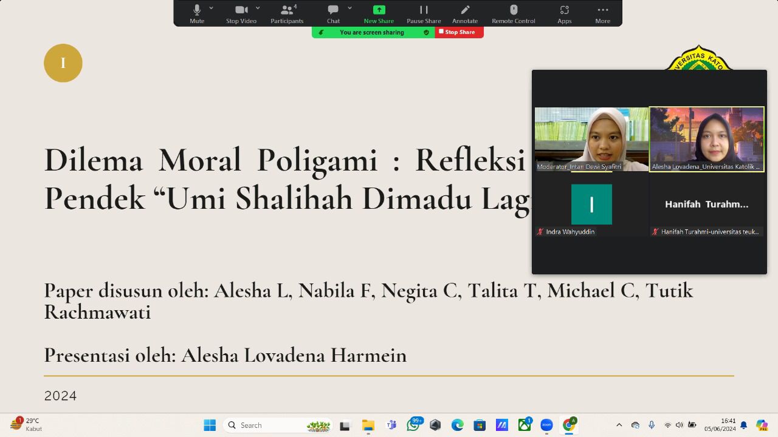Click the green security shield icon

point(426,33)
